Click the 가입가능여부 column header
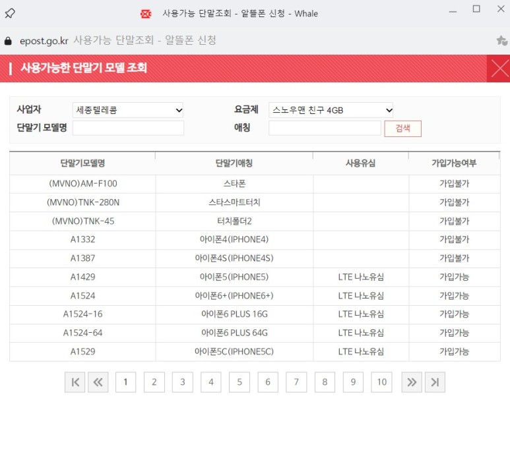This screenshot has width=510, height=456. pos(454,163)
